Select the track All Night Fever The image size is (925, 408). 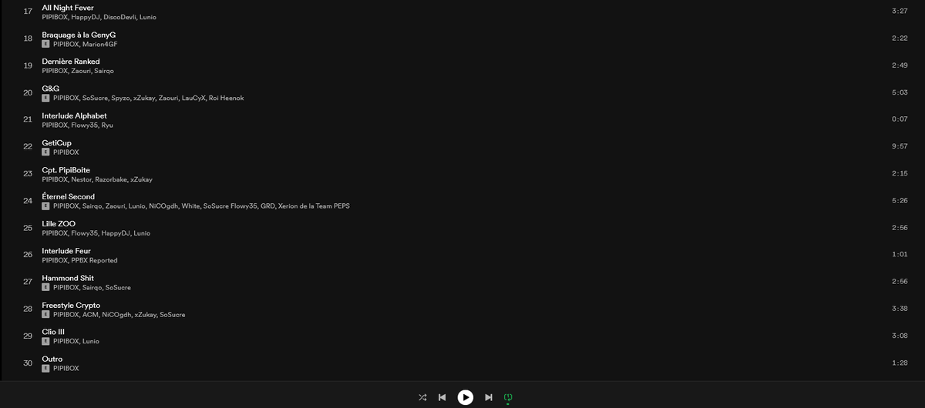68,8
